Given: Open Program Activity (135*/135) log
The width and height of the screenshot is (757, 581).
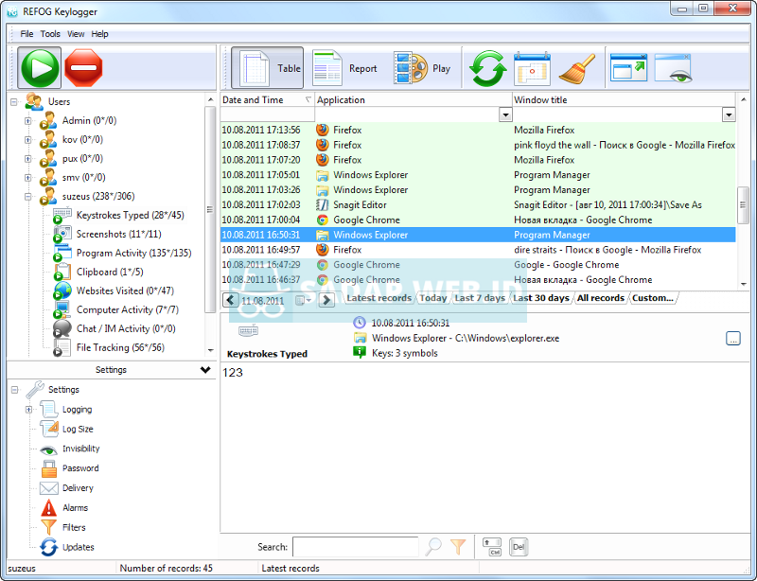Looking at the screenshot, I should click(x=133, y=253).
